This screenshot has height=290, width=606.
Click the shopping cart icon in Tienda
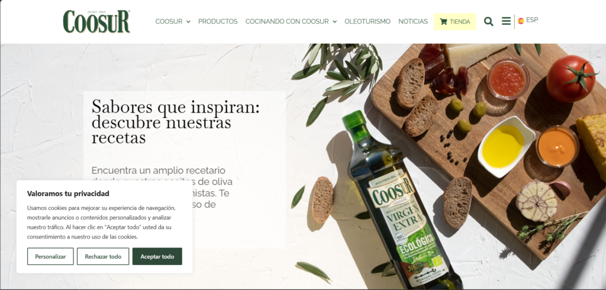(443, 22)
